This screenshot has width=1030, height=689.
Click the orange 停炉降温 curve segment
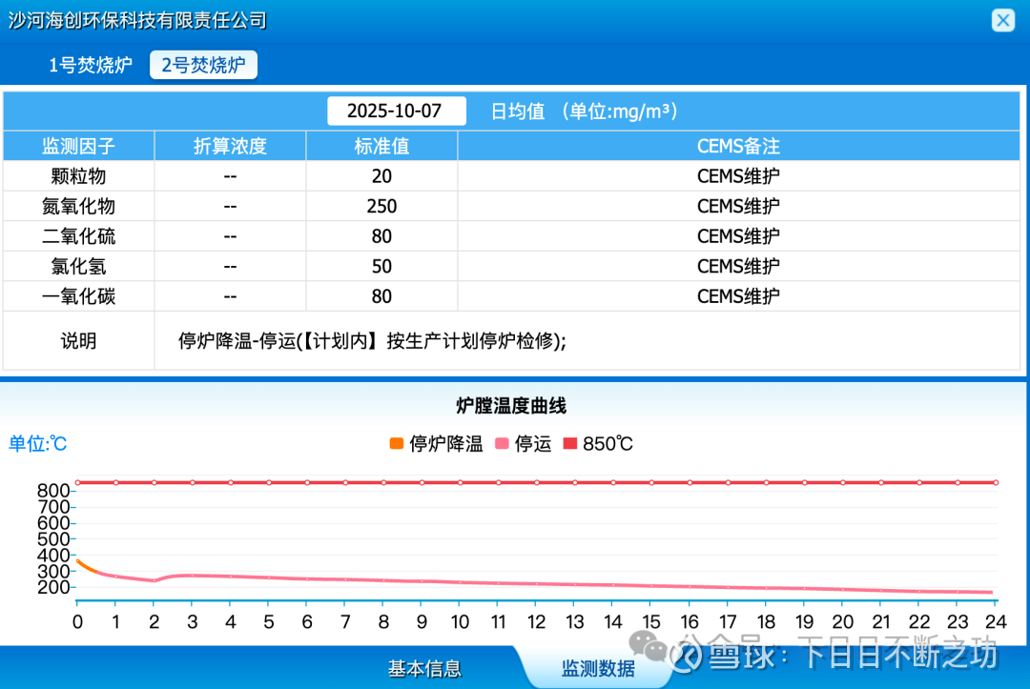86,566
